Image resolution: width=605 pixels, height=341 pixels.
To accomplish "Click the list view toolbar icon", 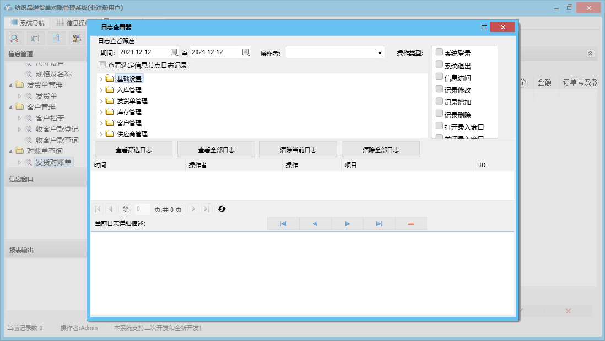I will (x=35, y=38).
